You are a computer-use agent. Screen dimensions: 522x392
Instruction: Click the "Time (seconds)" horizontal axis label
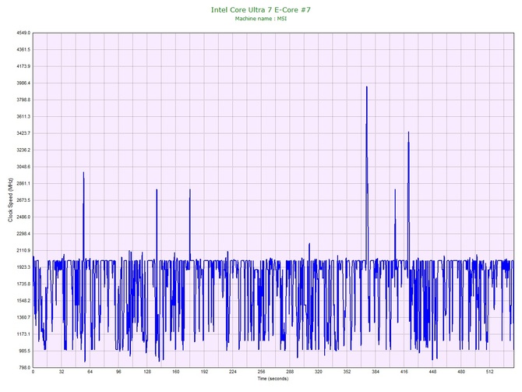[x=273, y=380]
